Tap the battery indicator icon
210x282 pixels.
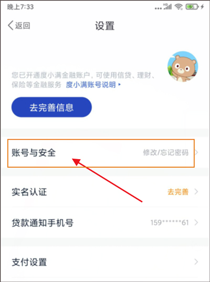192,7
